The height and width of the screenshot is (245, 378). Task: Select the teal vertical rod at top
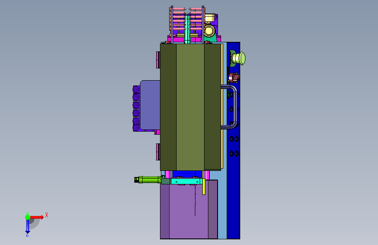tap(187, 29)
